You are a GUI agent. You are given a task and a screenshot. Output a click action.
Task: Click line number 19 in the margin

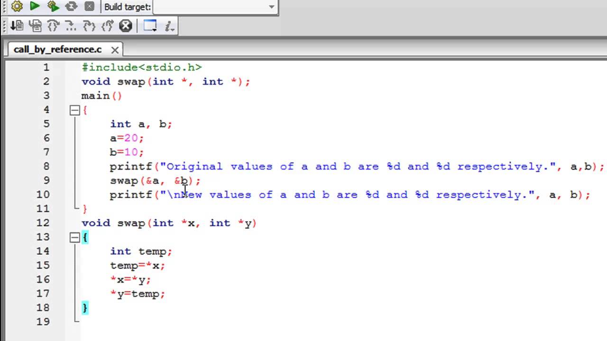point(43,322)
